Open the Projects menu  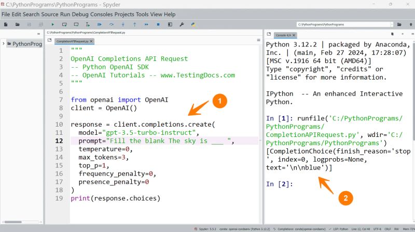[x=125, y=14]
